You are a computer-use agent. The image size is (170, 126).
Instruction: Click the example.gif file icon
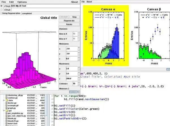coord(7,105)
